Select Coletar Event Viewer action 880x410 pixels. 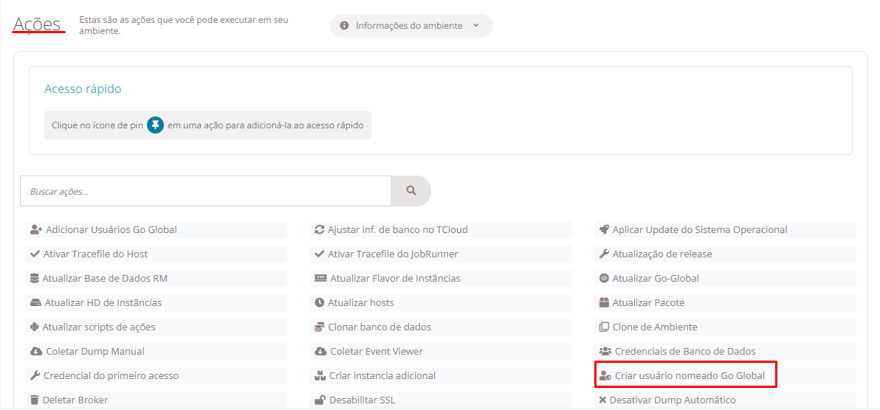point(441,352)
